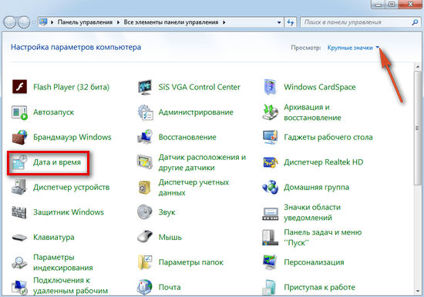This screenshot has width=424, height=297.
Task: Open the Windows CardSpace text link
Action: (x=320, y=87)
